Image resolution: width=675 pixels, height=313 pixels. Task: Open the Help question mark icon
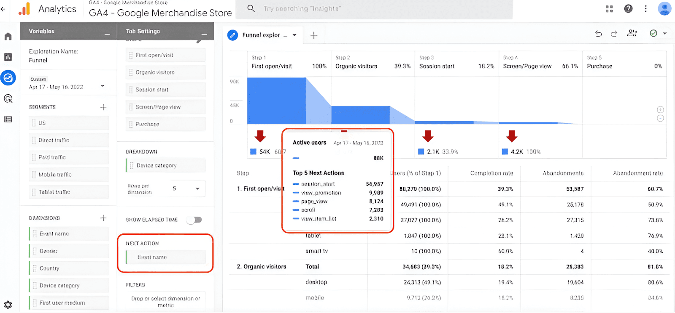628,9
